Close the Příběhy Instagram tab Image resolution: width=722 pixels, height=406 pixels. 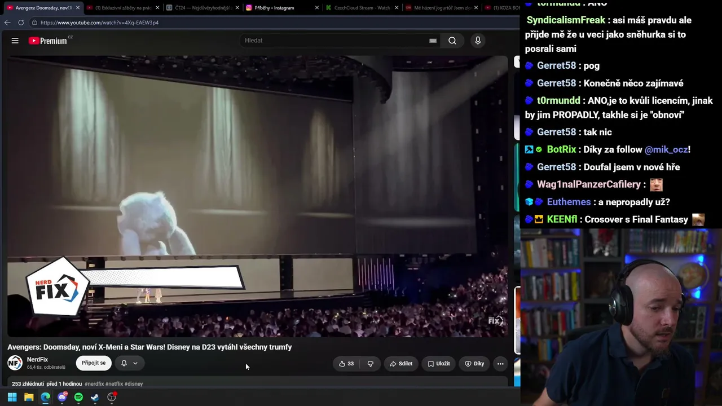(317, 8)
